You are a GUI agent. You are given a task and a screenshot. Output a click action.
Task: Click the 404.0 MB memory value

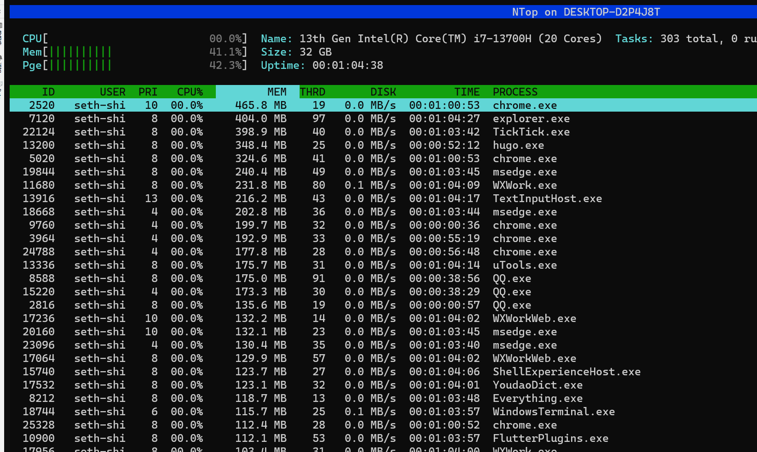pos(261,119)
